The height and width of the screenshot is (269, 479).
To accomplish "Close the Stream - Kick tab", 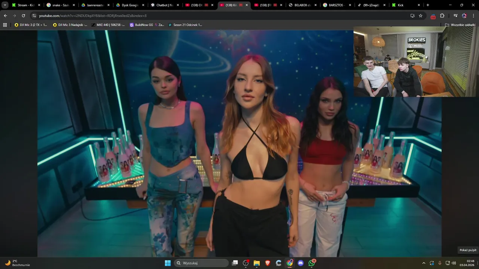I will 39,5.
